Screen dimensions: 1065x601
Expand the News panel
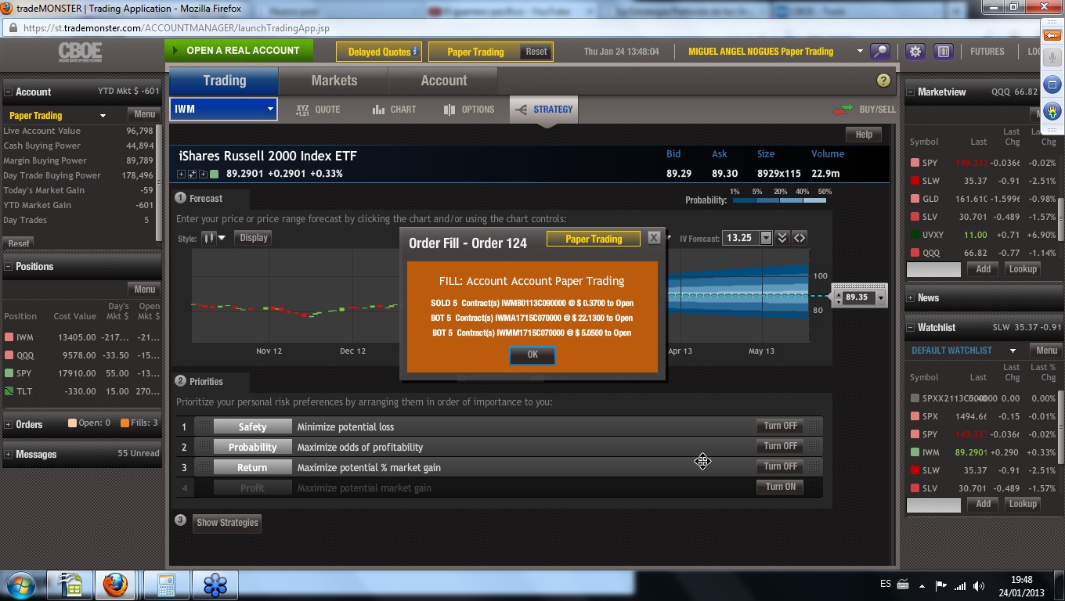(910, 298)
